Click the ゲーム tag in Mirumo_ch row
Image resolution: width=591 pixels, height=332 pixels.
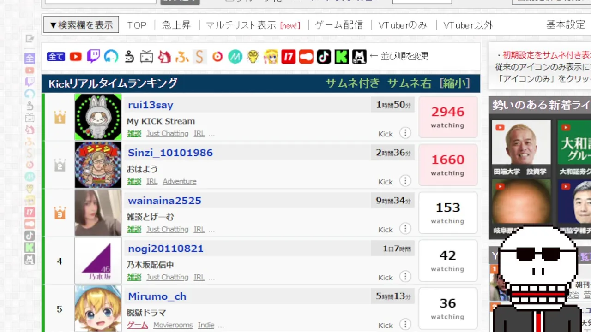pyautogui.click(x=138, y=326)
